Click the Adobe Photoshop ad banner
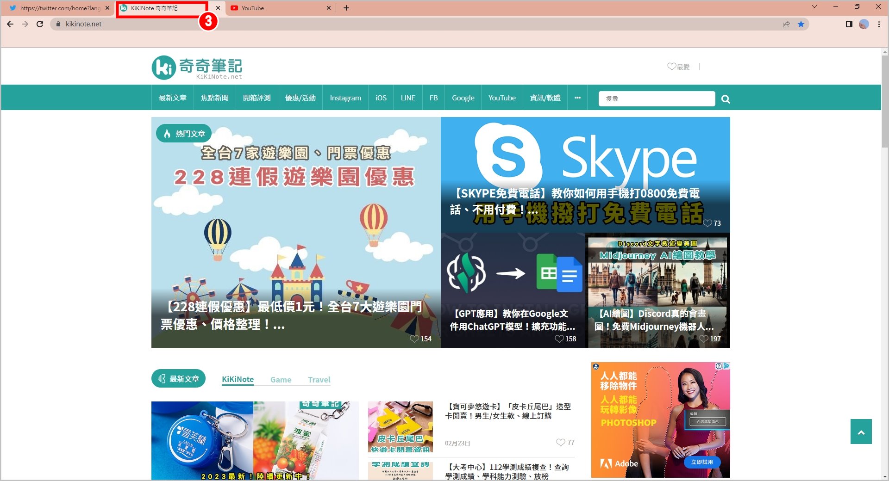 click(660, 420)
